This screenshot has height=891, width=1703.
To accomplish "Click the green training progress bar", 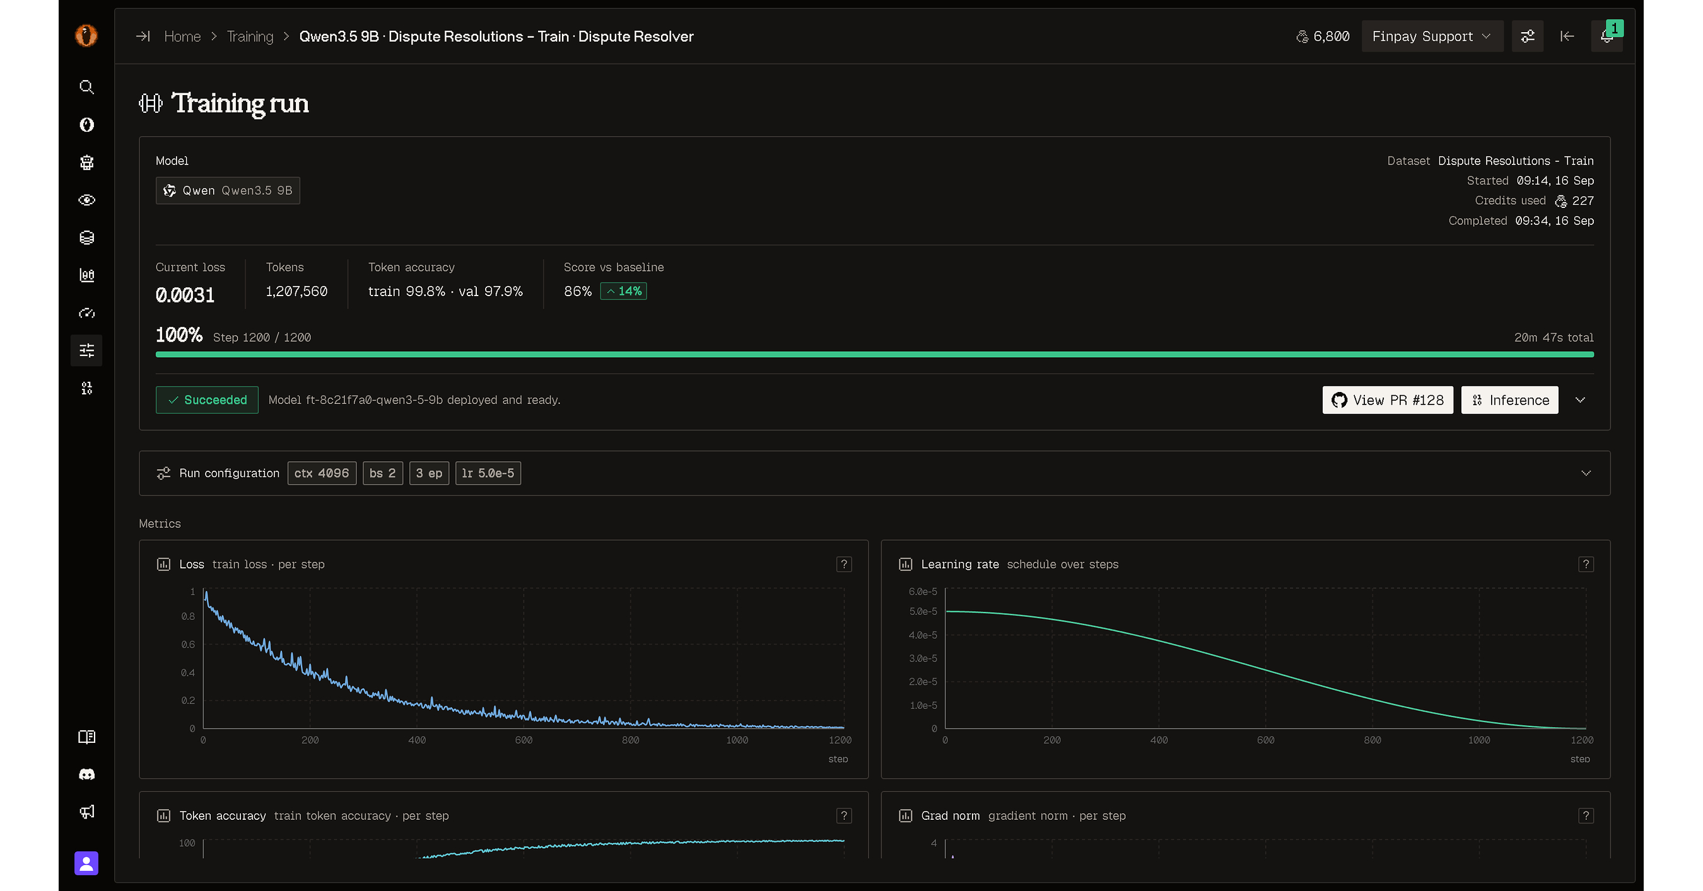I will (x=875, y=355).
